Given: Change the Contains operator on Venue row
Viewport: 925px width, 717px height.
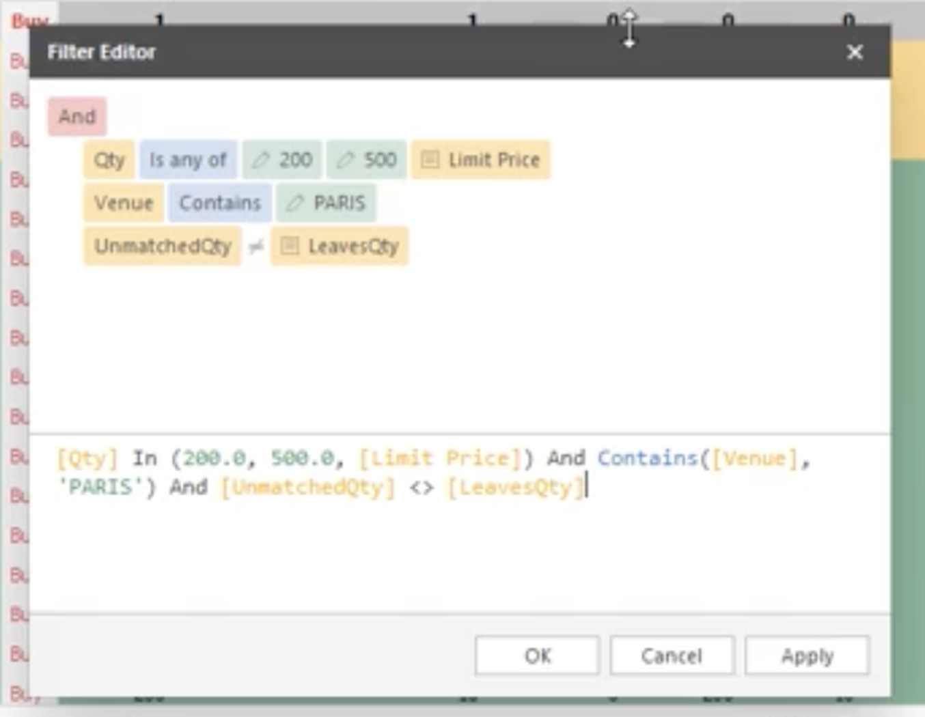Looking at the screenshot, I should (220, 203).
